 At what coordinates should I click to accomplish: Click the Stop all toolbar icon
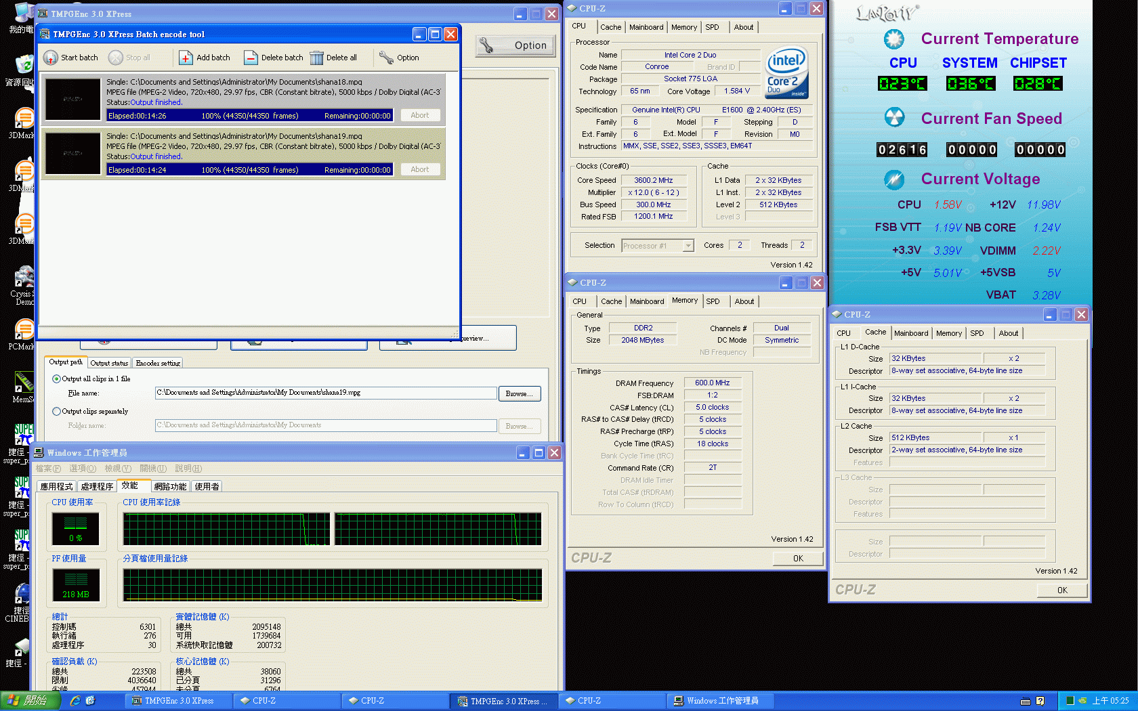tap(116, 58)
